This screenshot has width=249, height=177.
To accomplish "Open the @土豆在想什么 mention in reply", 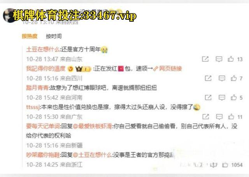I will (x=92, y=155).
